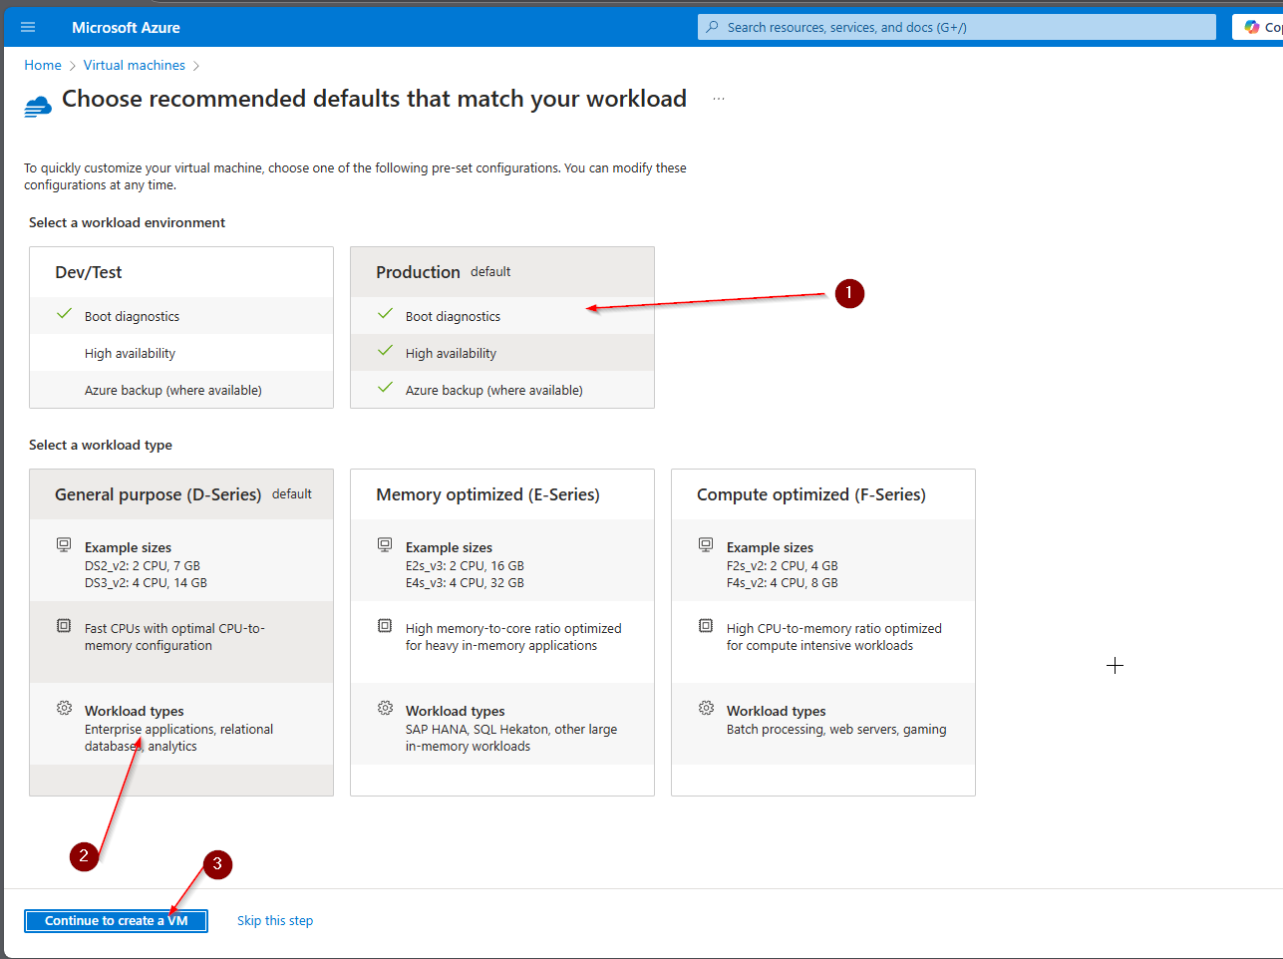Navigate to Virtual machines breadcrumb
Image resolution: width=1283 pixels, height=959 pixels.
(135, 65)
